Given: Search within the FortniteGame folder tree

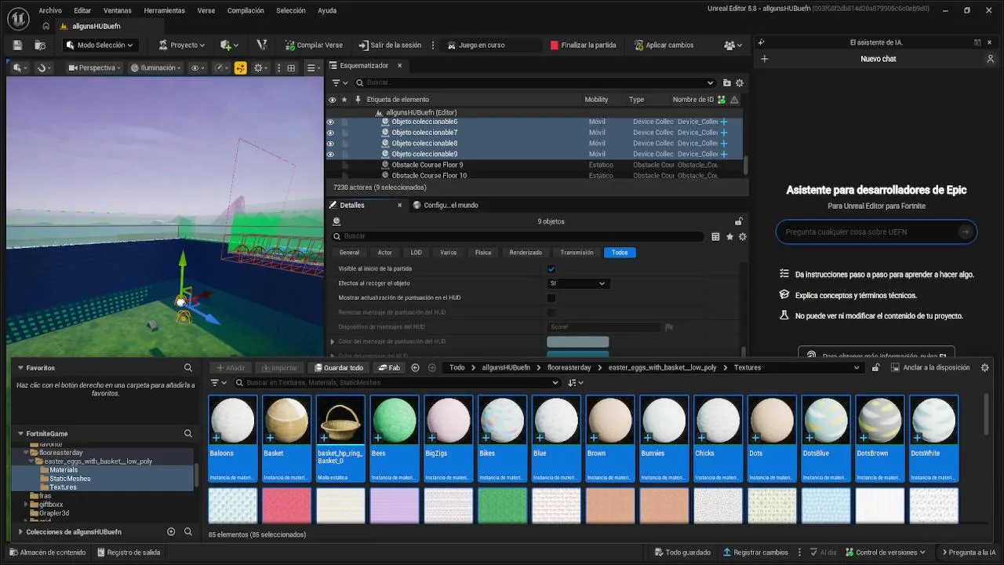Looking at the screenshot, I should point(188,433).
